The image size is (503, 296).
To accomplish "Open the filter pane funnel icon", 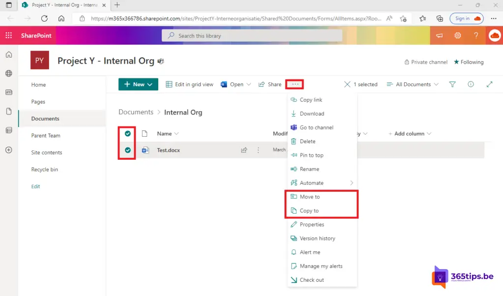I will (452, 84).
